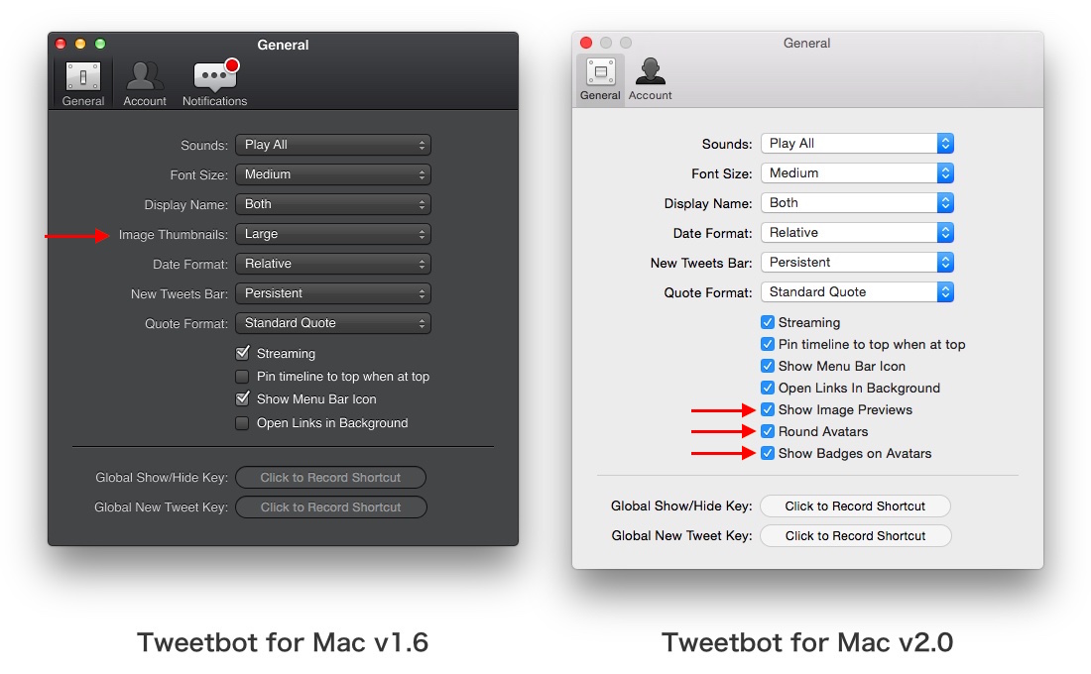The height and width of the screenshot is (674, 1091).
Task: Open Account icon in dark v1.6 window
Action: click(145, 83)
